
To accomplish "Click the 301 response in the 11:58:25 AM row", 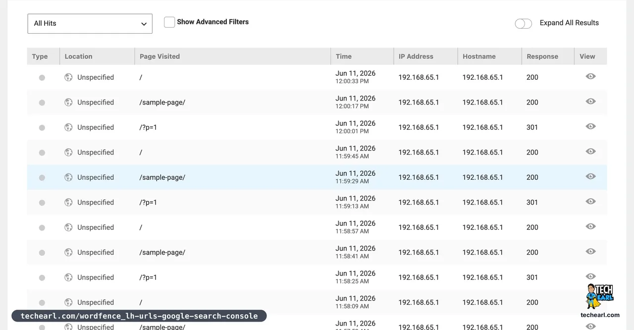I will 532,277.
